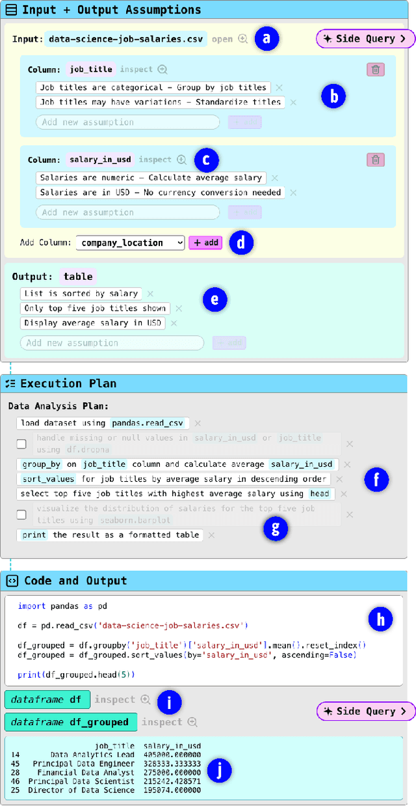Inspect dataframe df_grouped magnifier icon

pyautogui.click(x=192, y=722)
